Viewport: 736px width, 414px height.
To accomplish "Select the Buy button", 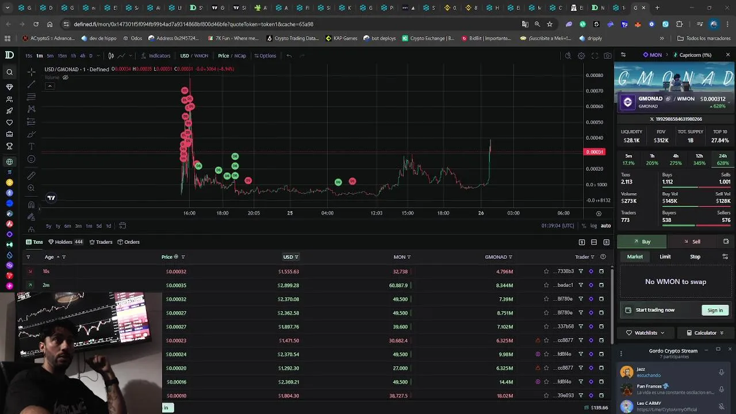I will (x=642, y=241).
